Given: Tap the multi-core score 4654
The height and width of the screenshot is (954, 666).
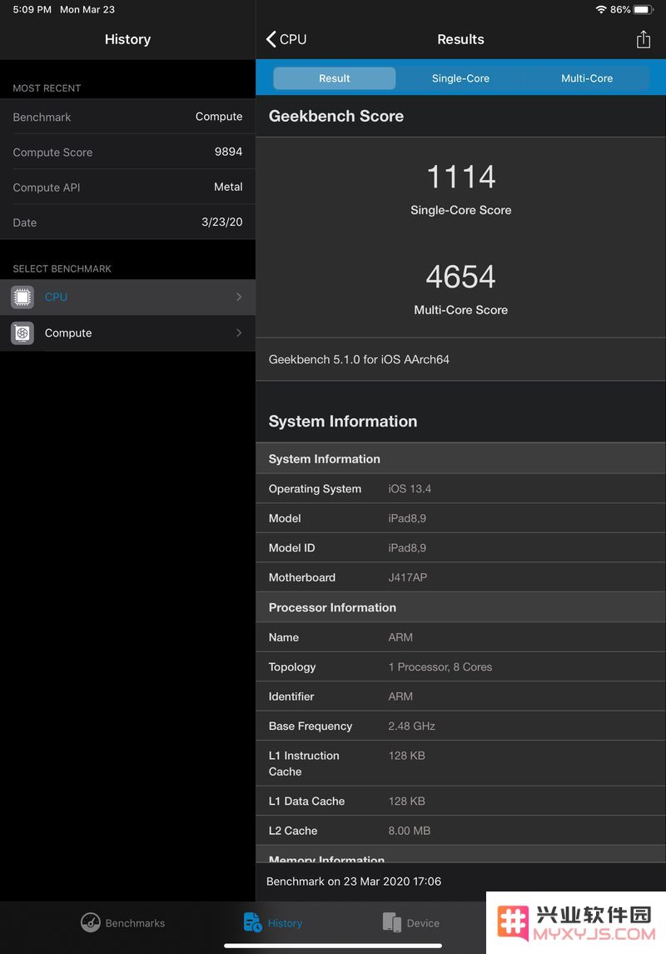Looking at the screenshot, I should click(460, 277).
